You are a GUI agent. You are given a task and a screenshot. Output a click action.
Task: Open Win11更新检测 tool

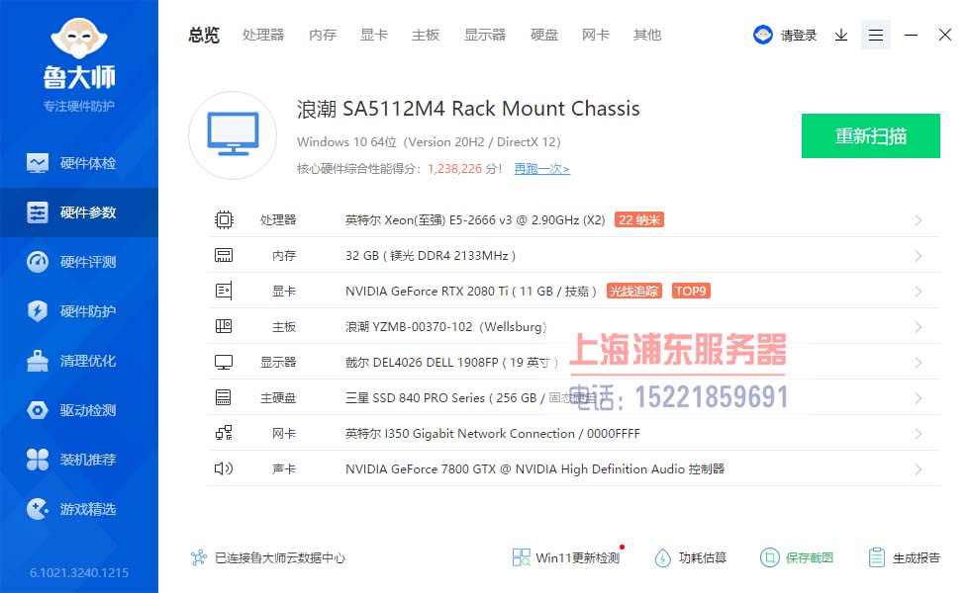(x=566, y=557)
